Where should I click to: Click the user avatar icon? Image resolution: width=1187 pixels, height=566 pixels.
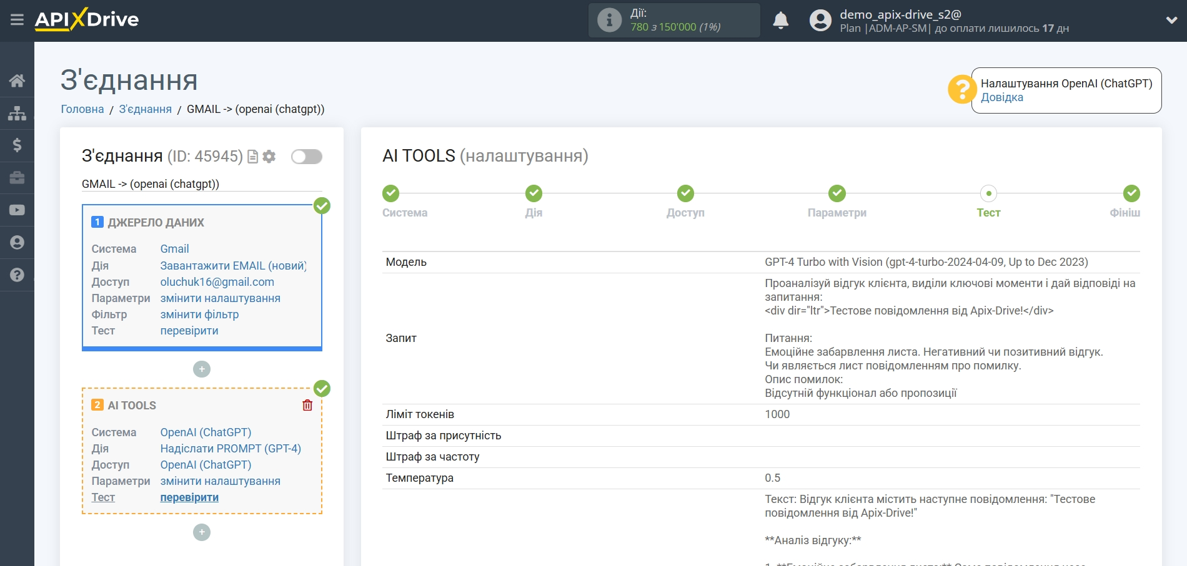(x=820, y=21)
